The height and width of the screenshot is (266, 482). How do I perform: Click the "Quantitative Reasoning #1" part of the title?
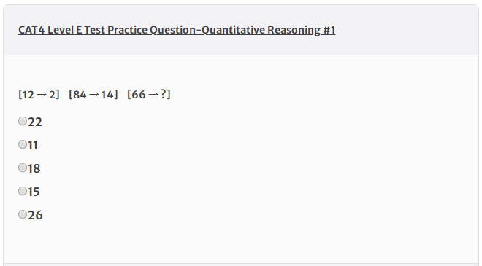pyautogui.click(x=268, y=30)
